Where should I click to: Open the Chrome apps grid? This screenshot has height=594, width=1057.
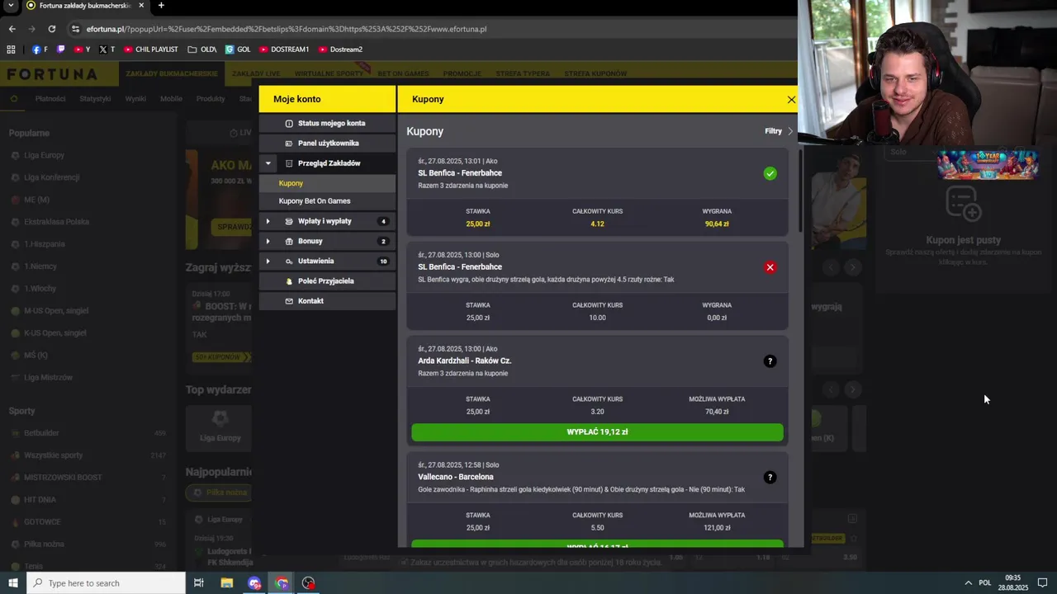point(12,49)
